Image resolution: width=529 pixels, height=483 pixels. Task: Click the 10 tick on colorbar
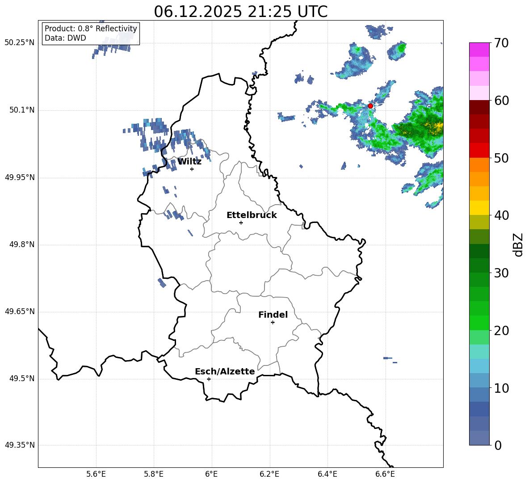[x=501, y=388]
